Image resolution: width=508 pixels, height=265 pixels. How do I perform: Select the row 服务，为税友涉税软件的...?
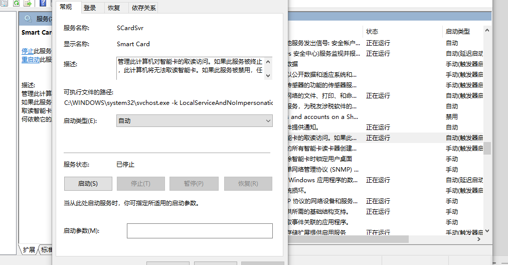point(386,106)
